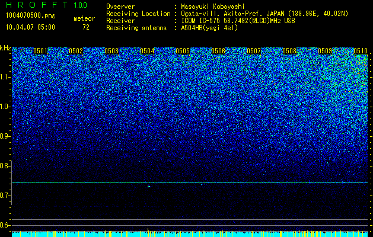Click the meteor label
This screenshot has width=373, height=237.
(x=84, y=18)
